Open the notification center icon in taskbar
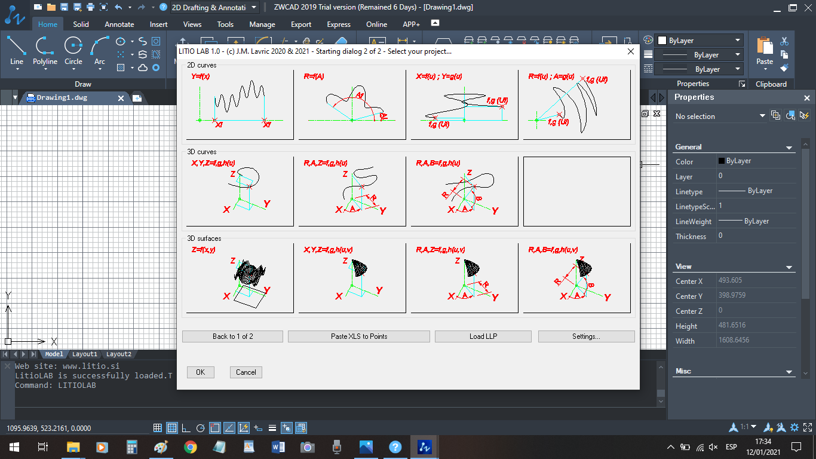The width and height of the screenshot is (816, 459). (x=796, y=446)
